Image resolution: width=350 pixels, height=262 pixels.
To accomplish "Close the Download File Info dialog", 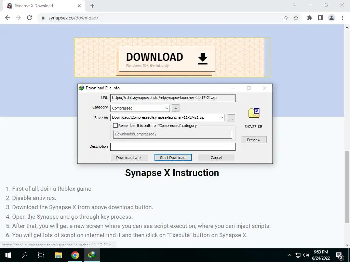I will 265,88.
